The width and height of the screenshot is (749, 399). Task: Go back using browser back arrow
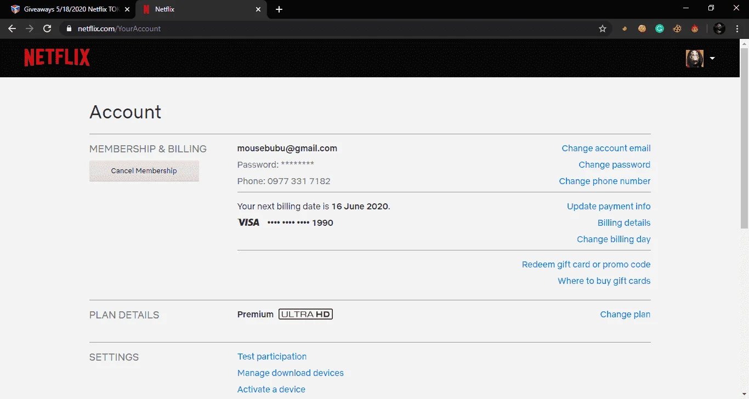coord(12,29)
